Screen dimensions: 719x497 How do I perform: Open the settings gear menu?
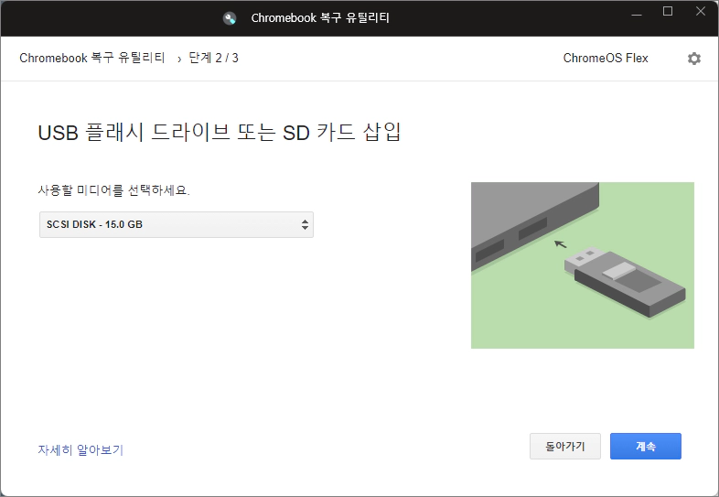coord(693,59)
